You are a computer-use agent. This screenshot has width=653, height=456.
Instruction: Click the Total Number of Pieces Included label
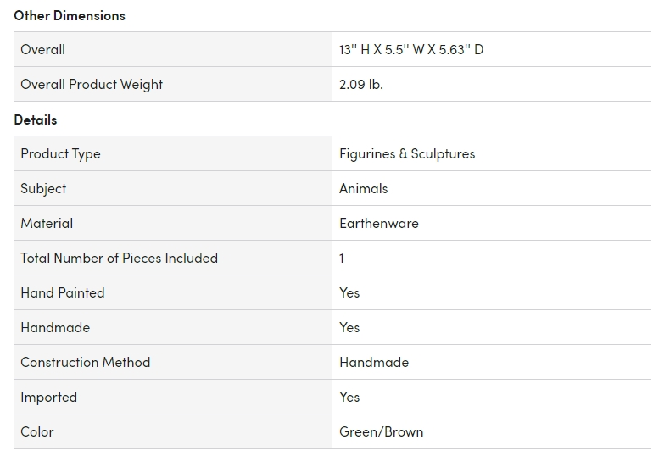(x=119, y=258)
